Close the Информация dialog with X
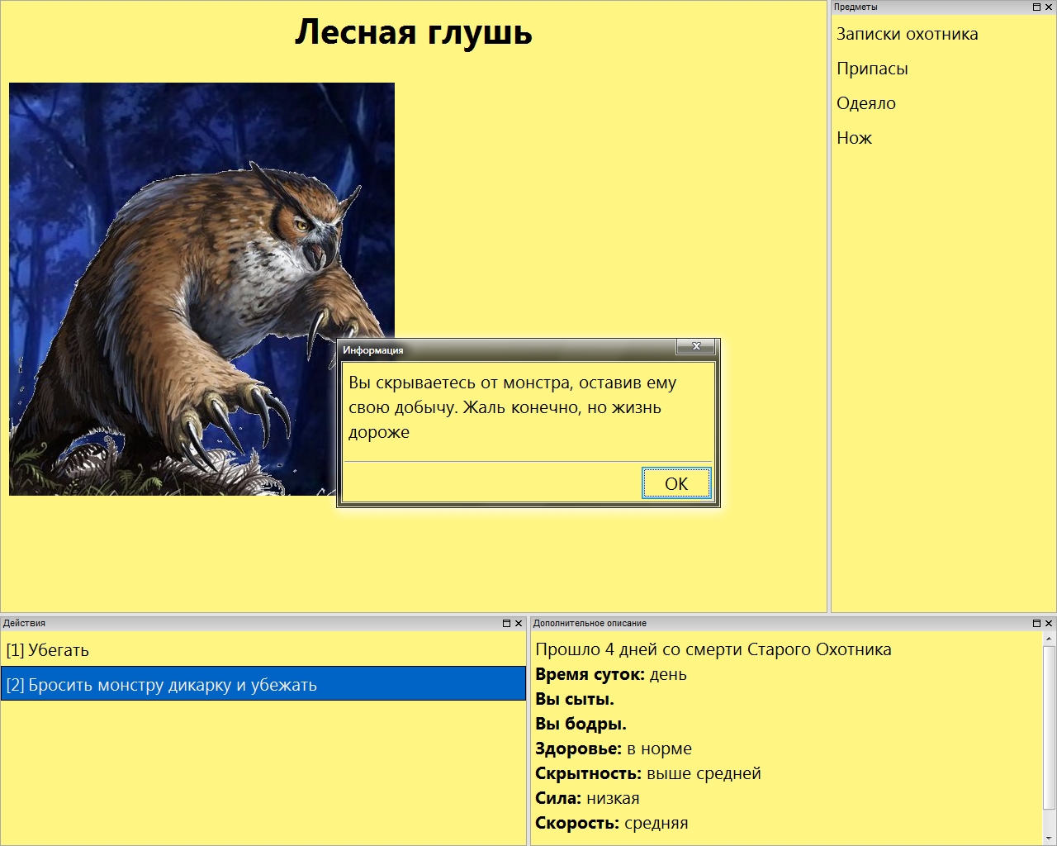1057x846 pixels. tap(695, 347)
